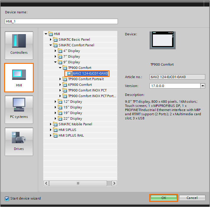Click the 4'' Display folder icon
The image size is (210, 207).
point(60,51)
